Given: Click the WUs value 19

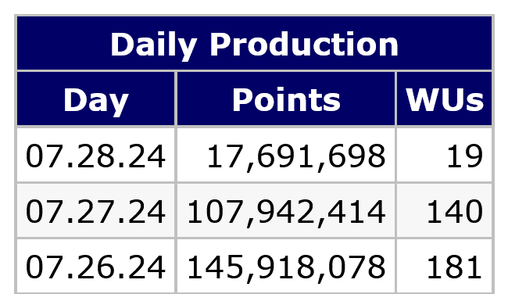Looking at the screenshot, I should click(x=465, y=156).
